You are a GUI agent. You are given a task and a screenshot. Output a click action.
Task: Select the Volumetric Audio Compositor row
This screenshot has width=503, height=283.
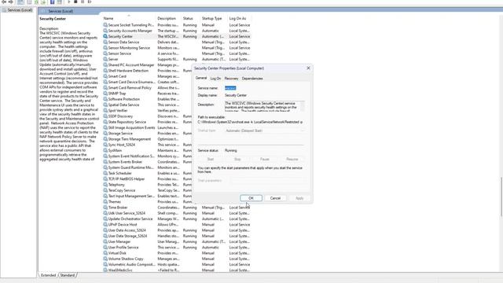tap(176, 264)
